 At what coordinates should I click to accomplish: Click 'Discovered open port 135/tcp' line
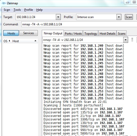pos(83,112)
